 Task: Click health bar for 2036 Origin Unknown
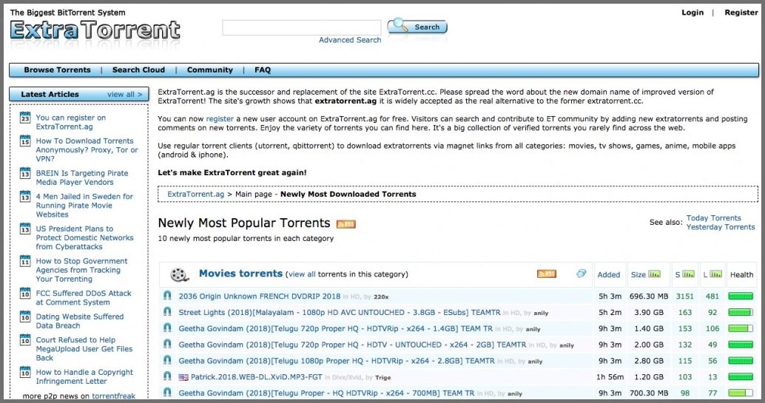[741, 297]
